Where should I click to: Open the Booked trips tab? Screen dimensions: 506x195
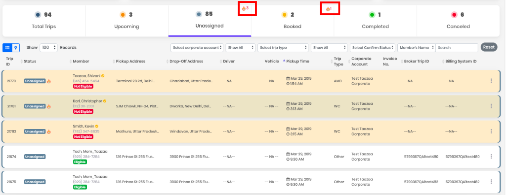click(x=293, y=21)
